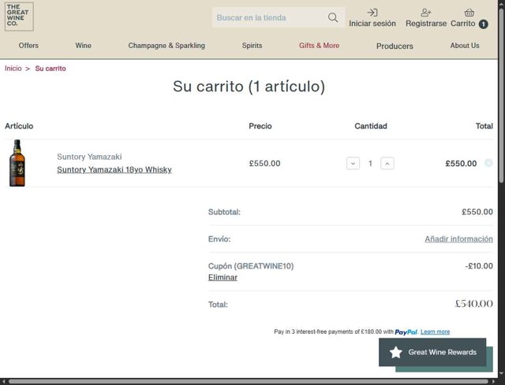Click the Subtotal £550.00 amount
This screenshot has height=385, width=505.
[477, 212]
